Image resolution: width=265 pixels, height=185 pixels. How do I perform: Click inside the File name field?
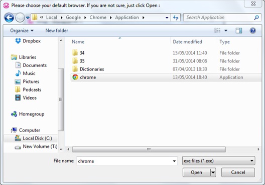click(124, 161)
